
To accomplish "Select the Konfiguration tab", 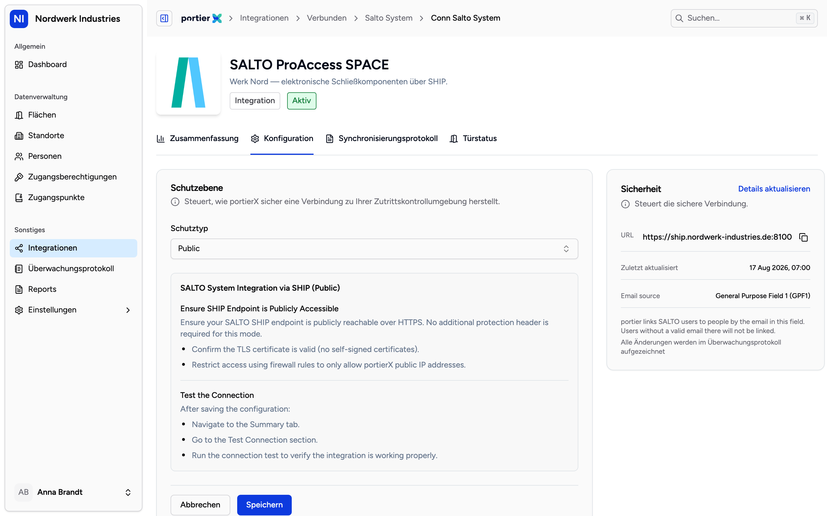I will pos(282,138).
